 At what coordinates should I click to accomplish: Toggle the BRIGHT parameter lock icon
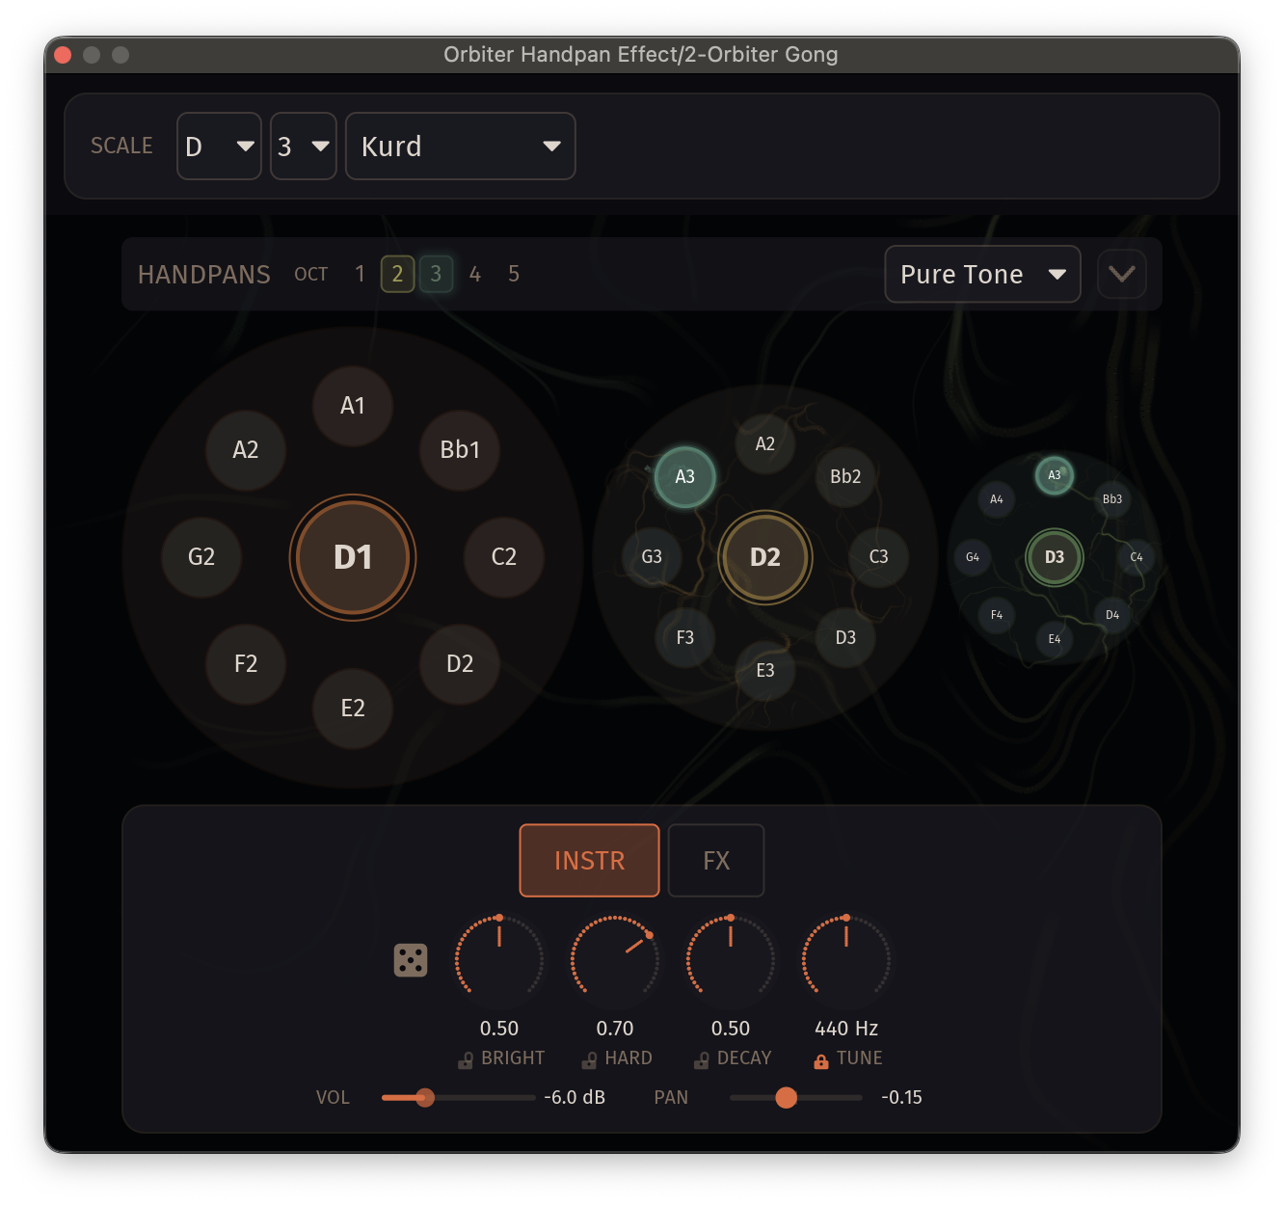[466, 1060]
